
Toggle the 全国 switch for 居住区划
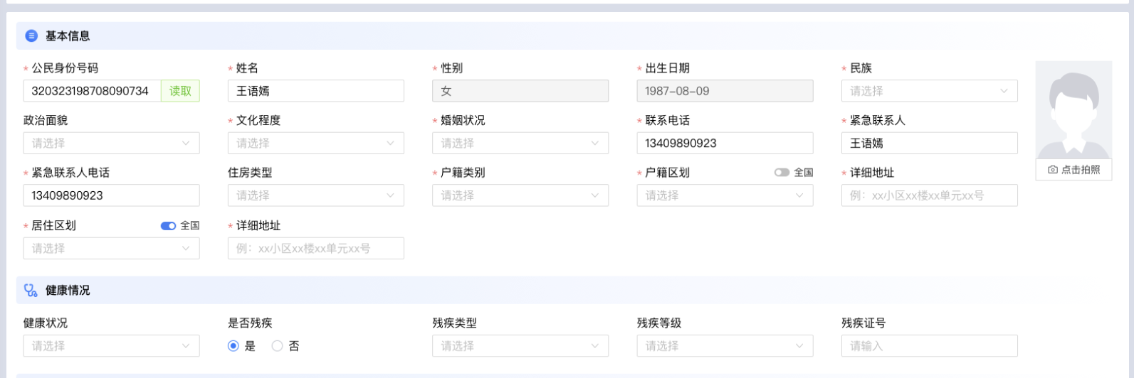168,226
